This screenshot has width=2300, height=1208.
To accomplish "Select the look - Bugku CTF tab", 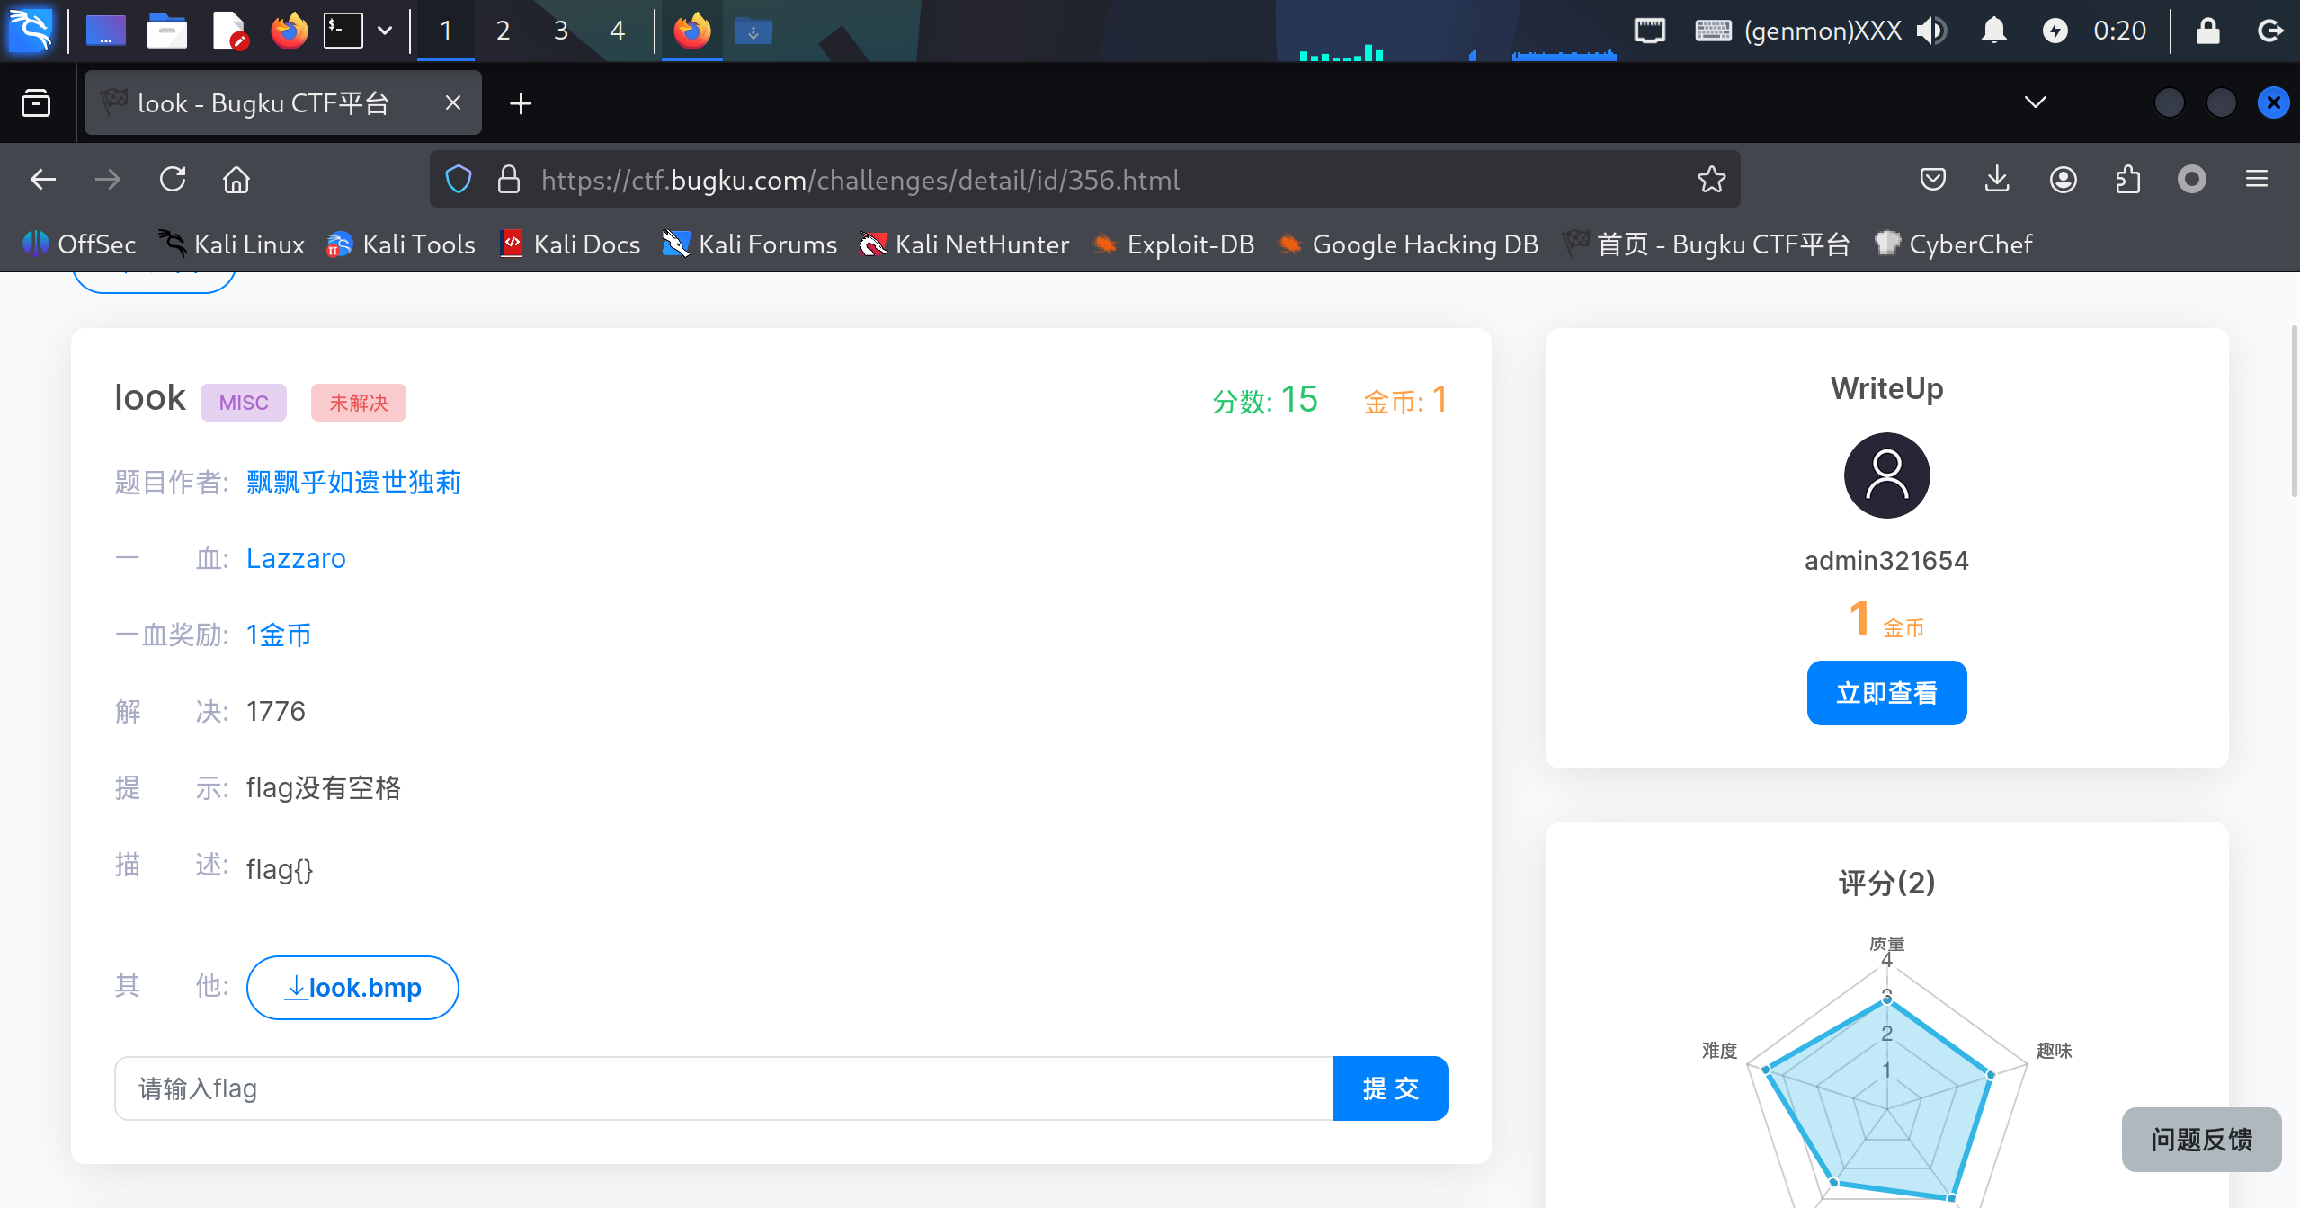I will (x=263, y=103).
